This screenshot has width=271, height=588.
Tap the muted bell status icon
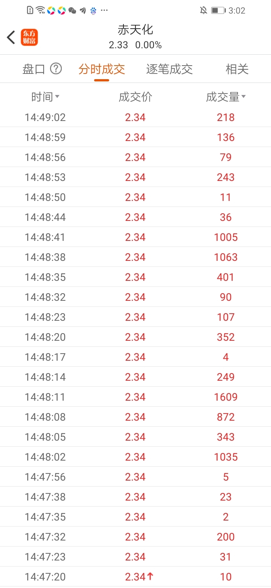pyautogui.click(x=204, y=11)
